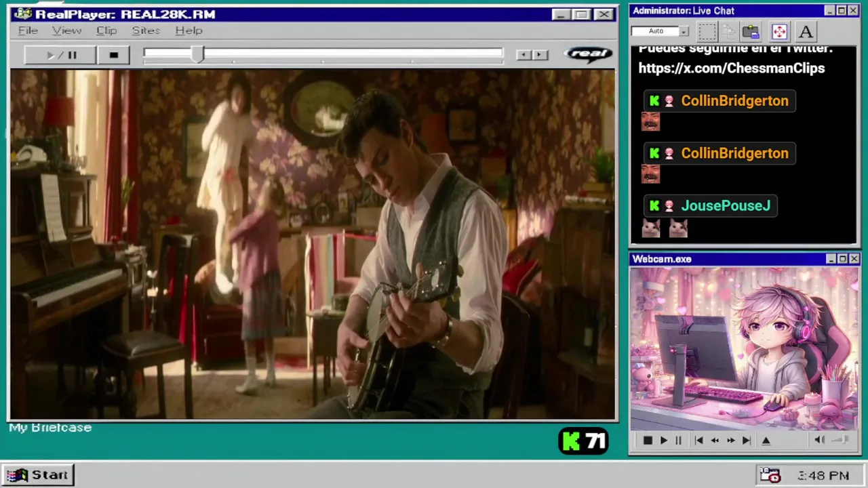Click the eject button in Webcam.exe
Viewport: 868px width, 488px height.
(766, 441)
